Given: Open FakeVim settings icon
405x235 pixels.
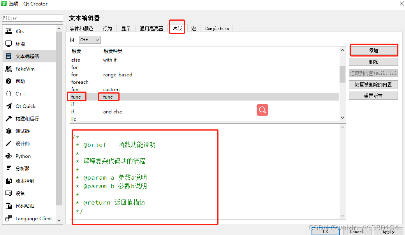Looking at the screenshot, I should [x=9, y=69].
